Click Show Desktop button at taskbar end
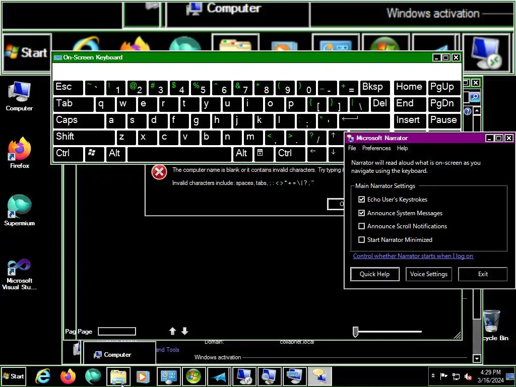Image resolution: width=516 pixels, height=387 pixels. [510, 376]
